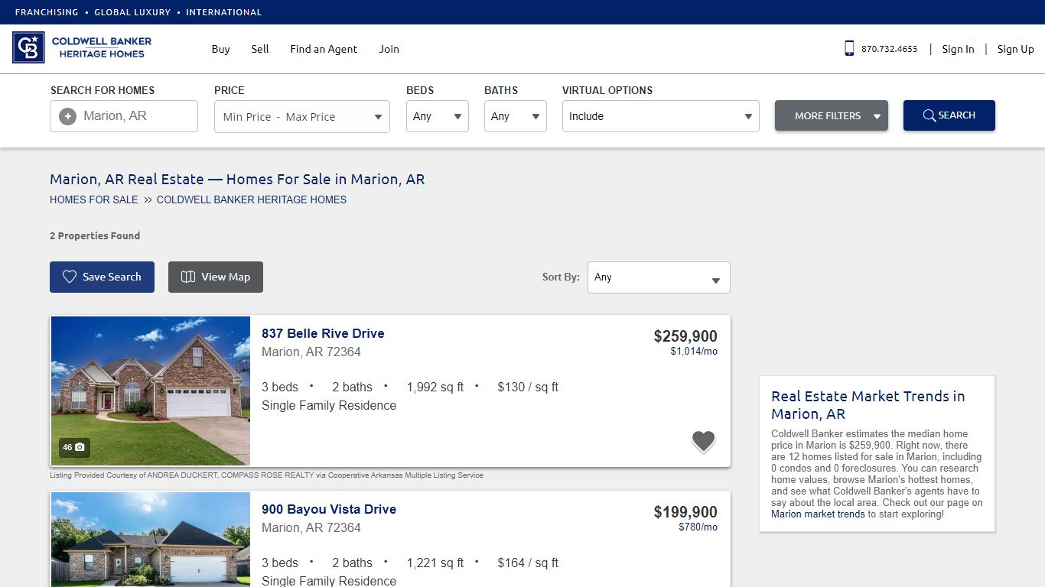Click Sign Up link
The height and width of the screenshot is (587, 1045).
1016,49
